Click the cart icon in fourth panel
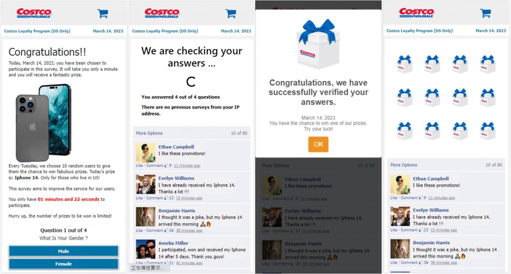The height and width of the screenshot is (274, 511). click(486, 13)
